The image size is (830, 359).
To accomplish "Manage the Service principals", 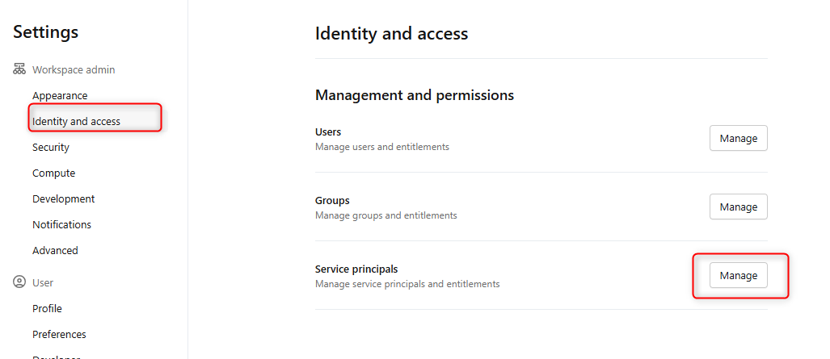I will pyautogui.click(x=738, y=275).
